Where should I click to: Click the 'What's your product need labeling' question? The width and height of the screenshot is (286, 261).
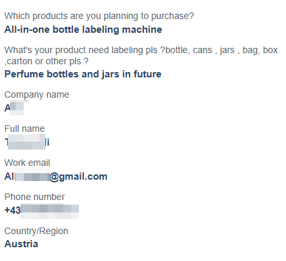(x=141, y=56)
